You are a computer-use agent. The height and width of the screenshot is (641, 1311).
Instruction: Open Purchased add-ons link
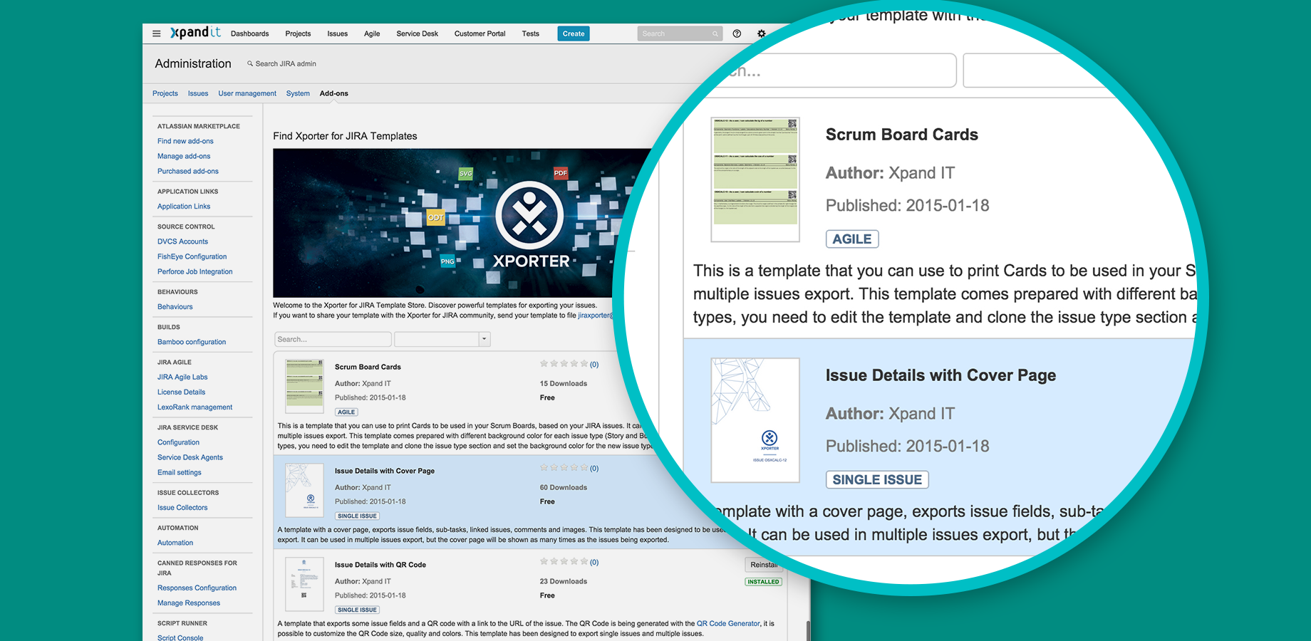[x=188, y=171]
